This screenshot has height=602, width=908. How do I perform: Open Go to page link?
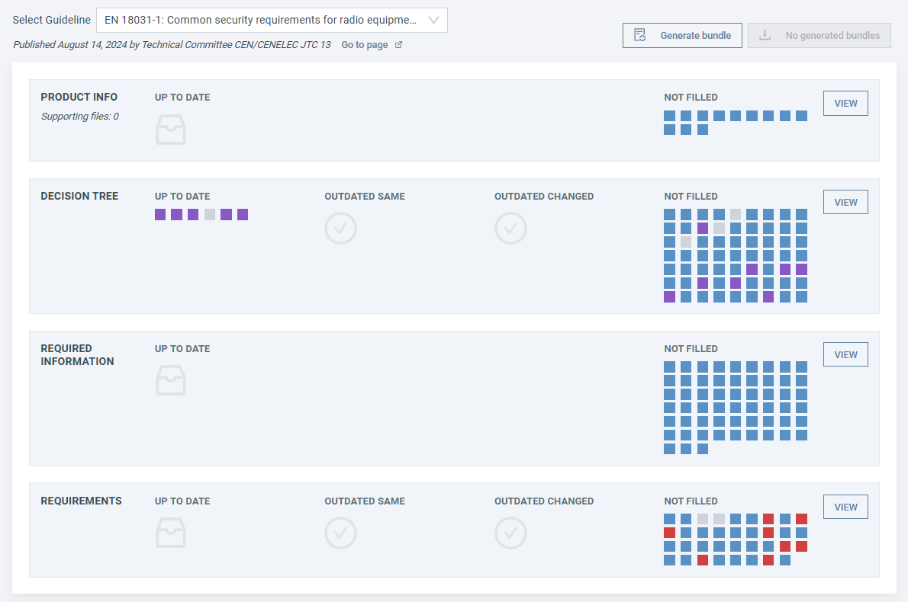[365, 45]
